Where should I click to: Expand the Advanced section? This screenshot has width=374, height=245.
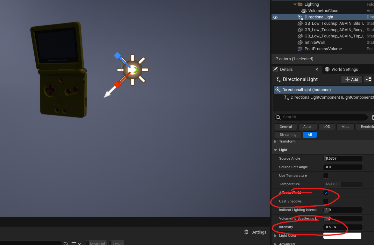coord(275,244)
